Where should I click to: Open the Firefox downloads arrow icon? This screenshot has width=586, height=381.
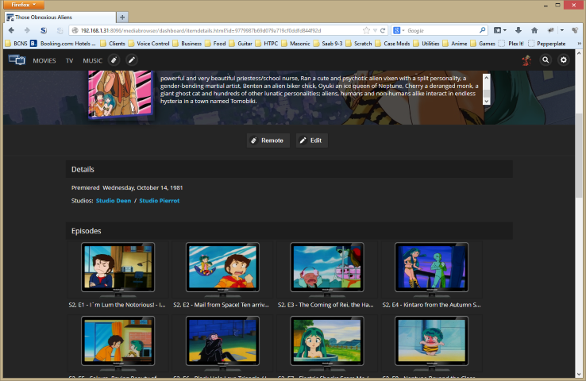519,30
